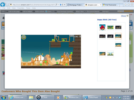The image size is (134, 100).
Task: Open Discussion Boards link
Action: (x=92, y=11)
